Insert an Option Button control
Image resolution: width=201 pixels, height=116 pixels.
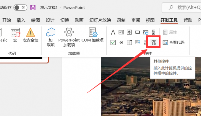[x=121, y=43]
